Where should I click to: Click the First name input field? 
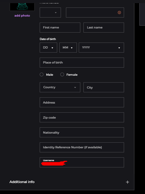60,28
